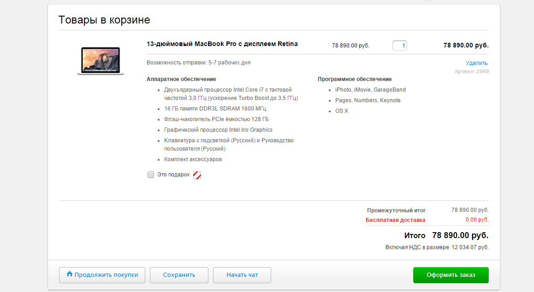Click the Программное обеспечение heading

[x=355, y=79]
